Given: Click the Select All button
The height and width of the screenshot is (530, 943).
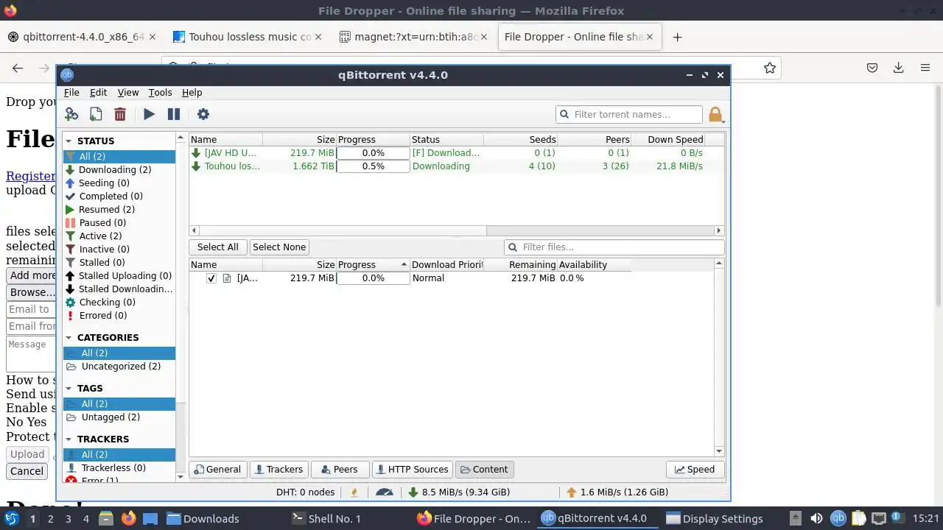Looking at the screenshot, I should tap(218, 247).
